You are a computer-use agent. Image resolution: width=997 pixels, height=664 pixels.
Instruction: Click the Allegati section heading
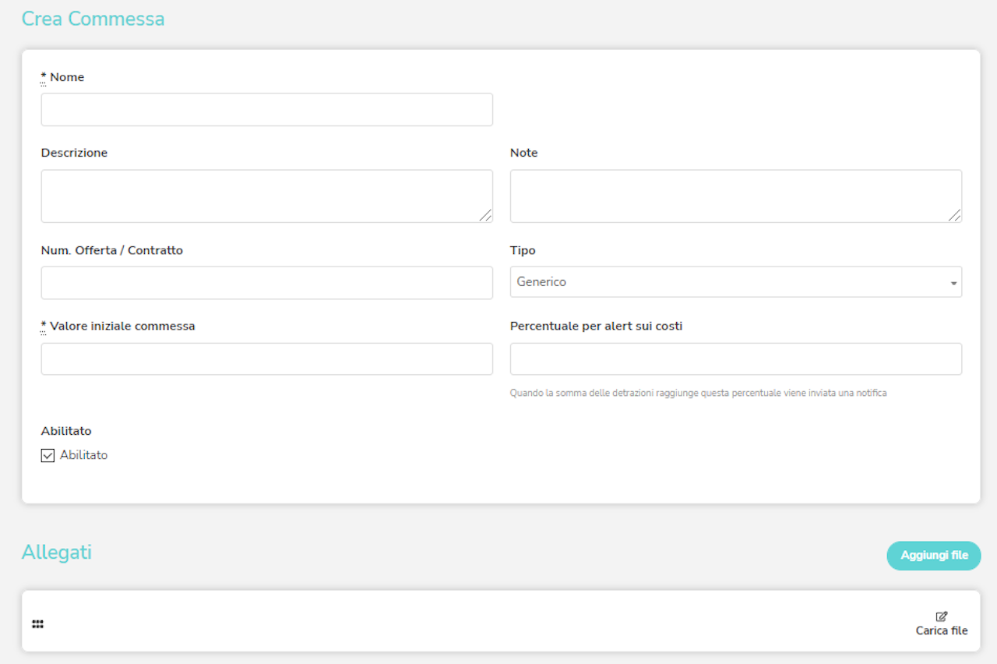(x=56, y=553)
